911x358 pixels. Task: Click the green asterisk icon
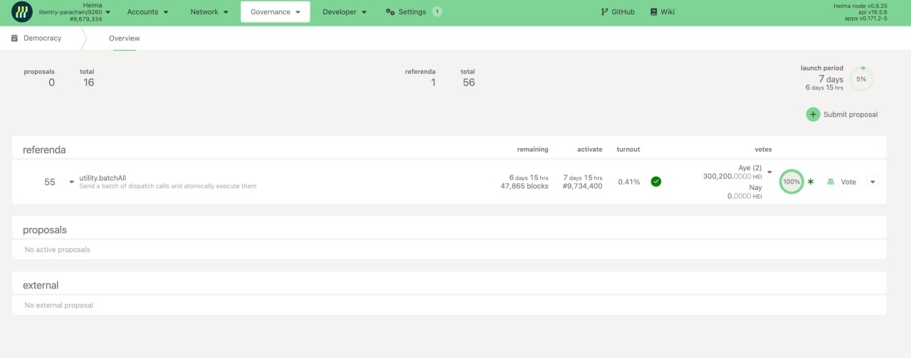click(x=811, y=181)
